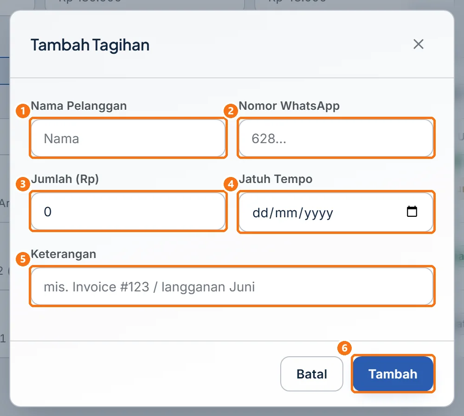Select the Jumlah (Rp) label text

click(65, 179)
